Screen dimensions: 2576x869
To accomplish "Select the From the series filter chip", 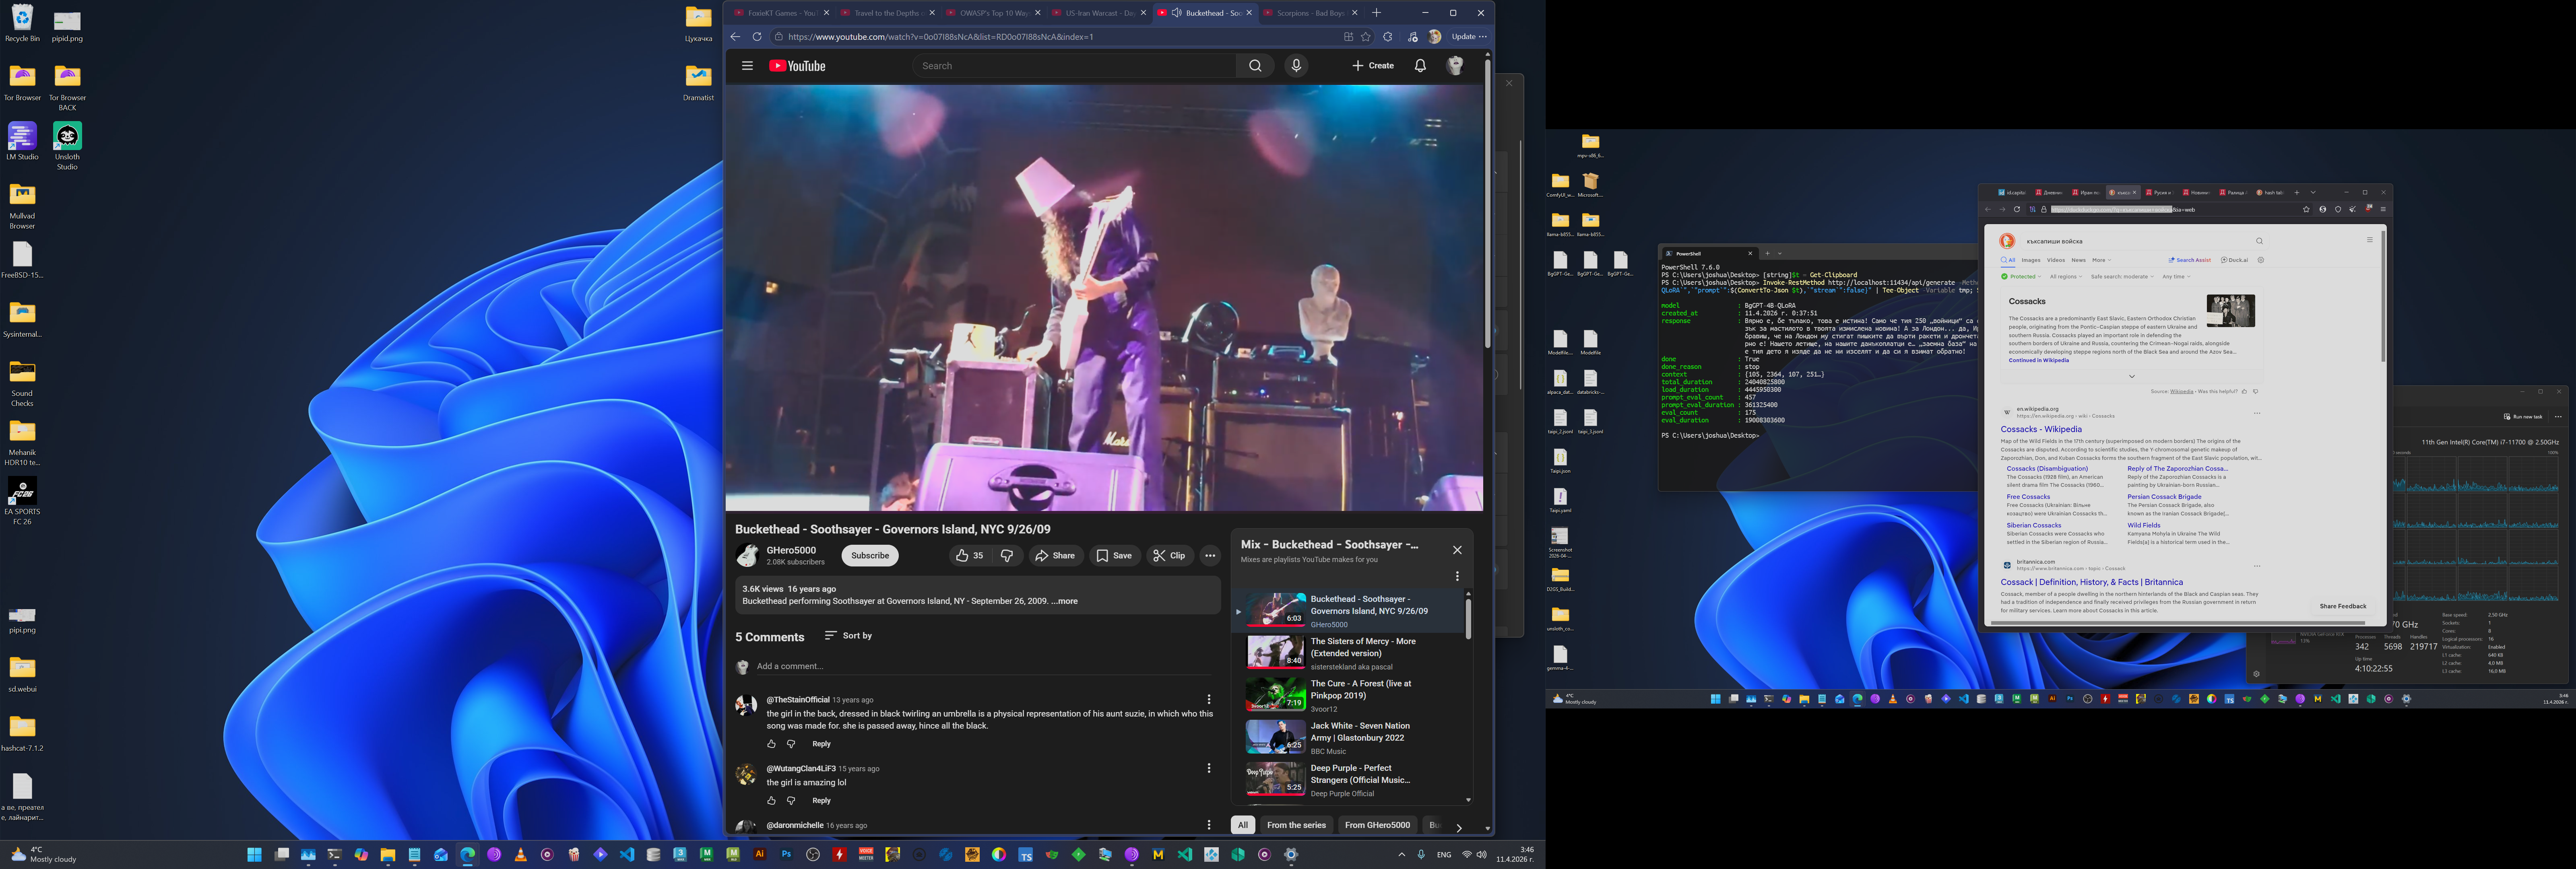I will tap(1296, 825).
